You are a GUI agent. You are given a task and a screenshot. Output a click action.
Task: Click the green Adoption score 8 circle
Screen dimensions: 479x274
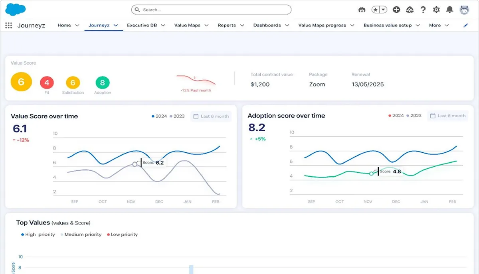[103, 83]
